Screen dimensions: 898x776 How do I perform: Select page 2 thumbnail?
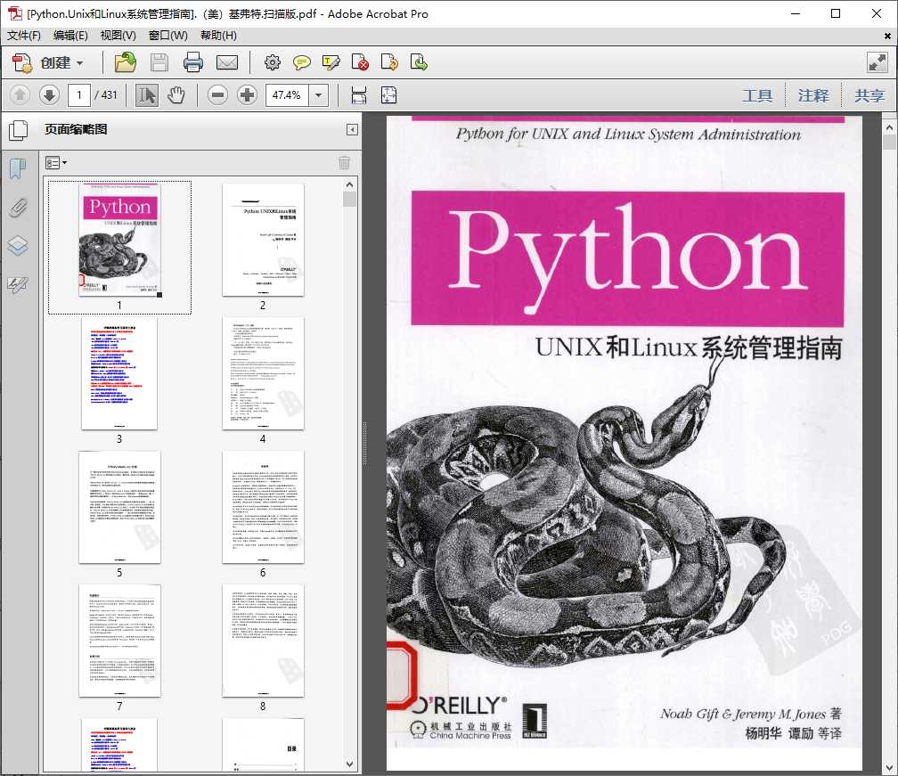[263, 240]
